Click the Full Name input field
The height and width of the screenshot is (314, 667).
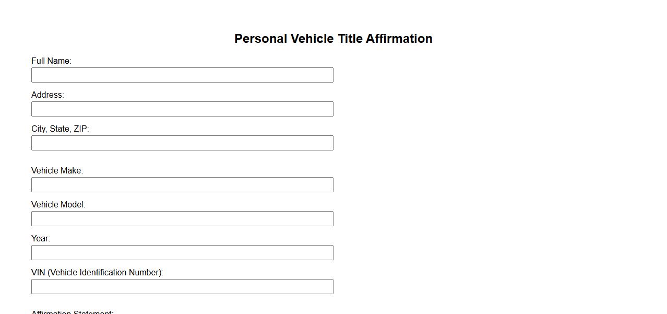182,75
